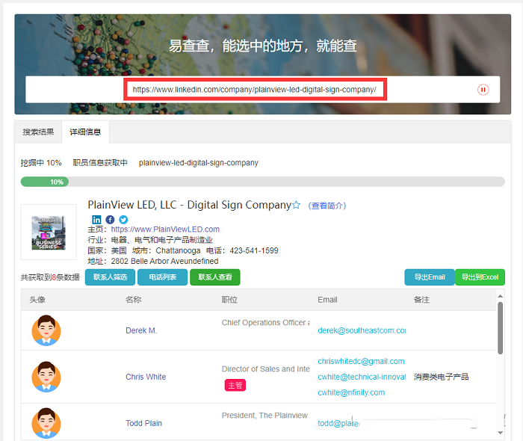
Task: Click the contacts table scroll up arrow
Action: pos(500,296)
